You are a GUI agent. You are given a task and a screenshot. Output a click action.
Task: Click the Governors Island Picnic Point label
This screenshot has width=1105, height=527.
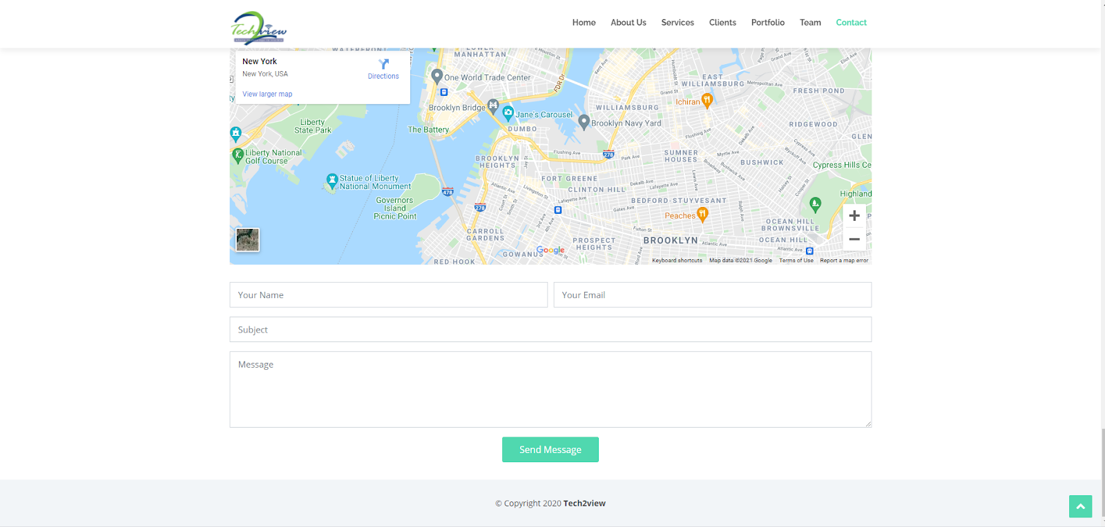click(x=395, y=208)
